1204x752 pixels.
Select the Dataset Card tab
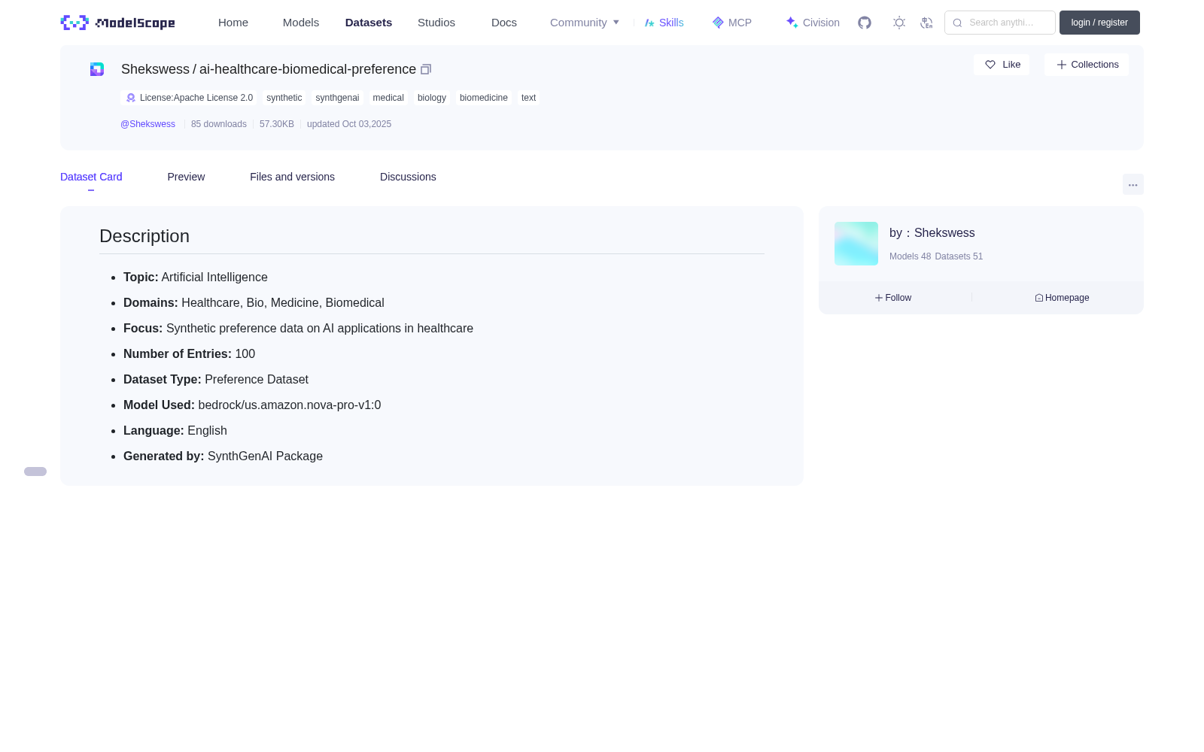[91, 177]
